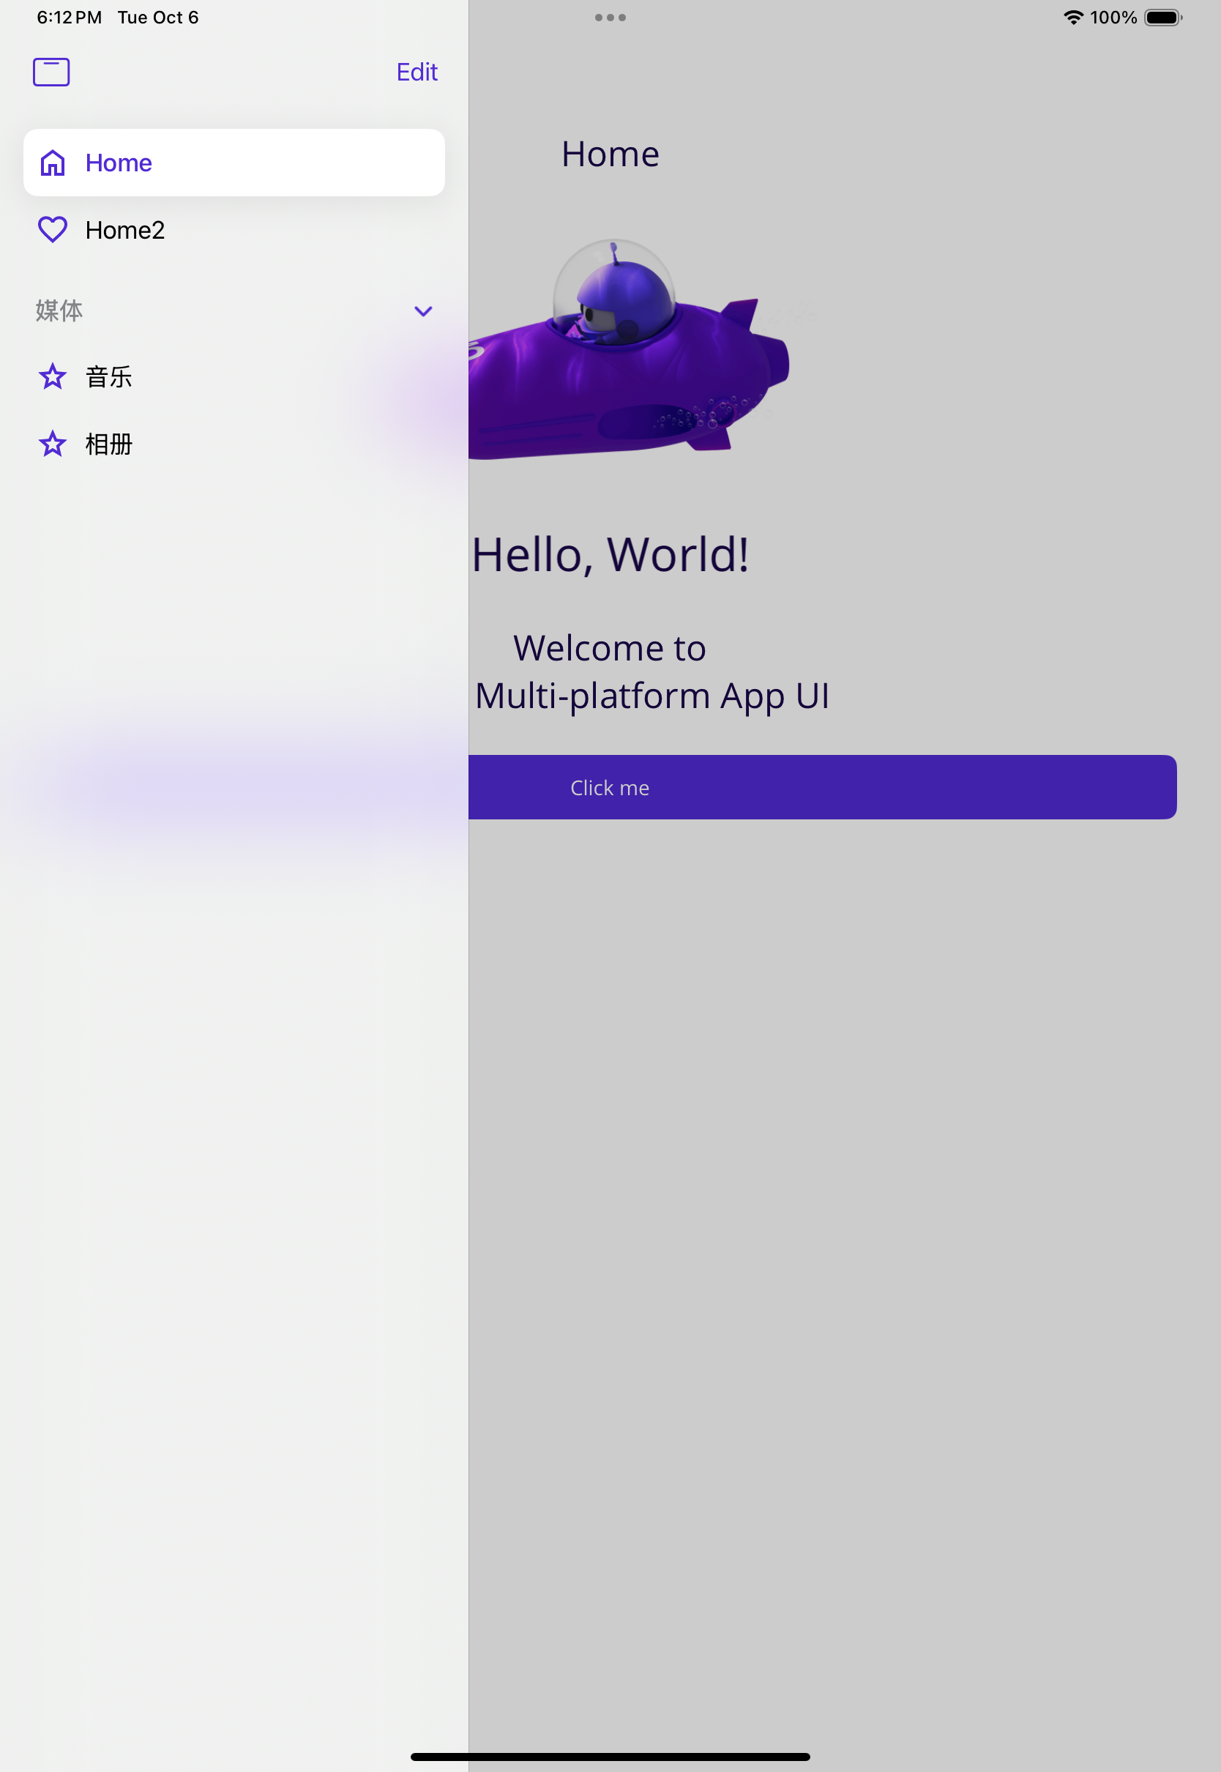Click the star icon beside 相册
The width and height of the screenshot is (1221, 1772).
[x=53, y=444]
